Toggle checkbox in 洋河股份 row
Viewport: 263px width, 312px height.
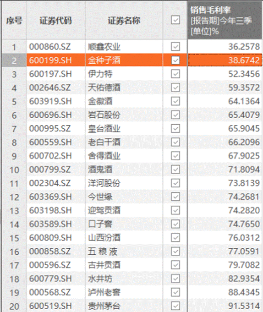point(175,183)
